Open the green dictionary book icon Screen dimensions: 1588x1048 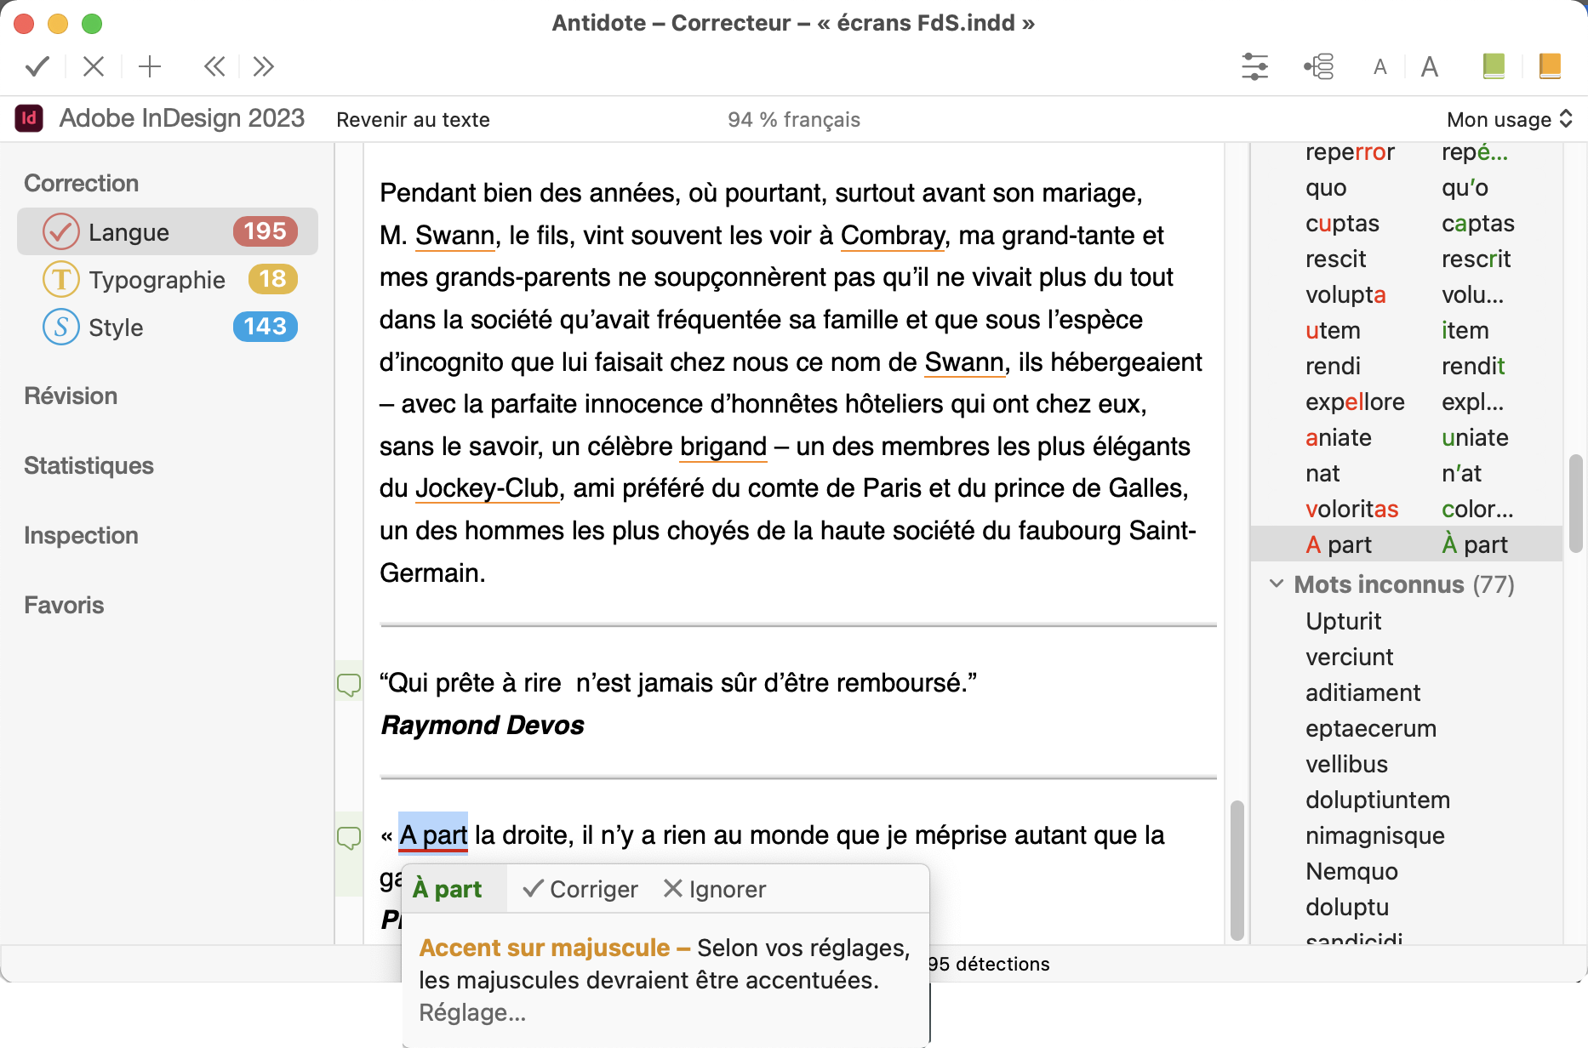pyautogui.click(x=1494, y=66)
